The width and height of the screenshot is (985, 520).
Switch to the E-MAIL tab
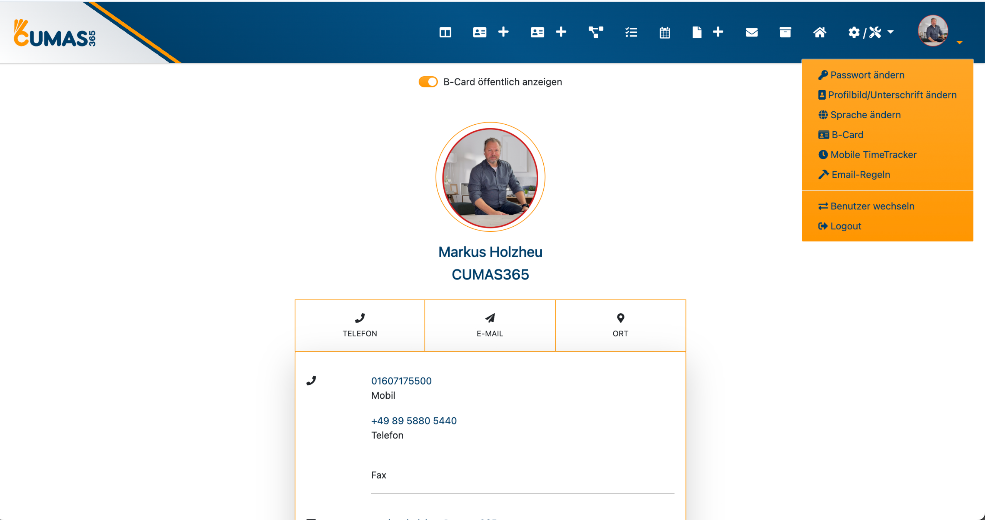(x=490, y=325)
